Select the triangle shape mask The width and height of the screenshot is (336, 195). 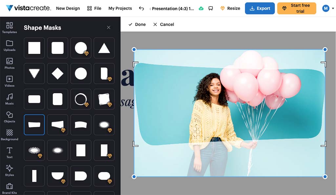tap(104, 48)
